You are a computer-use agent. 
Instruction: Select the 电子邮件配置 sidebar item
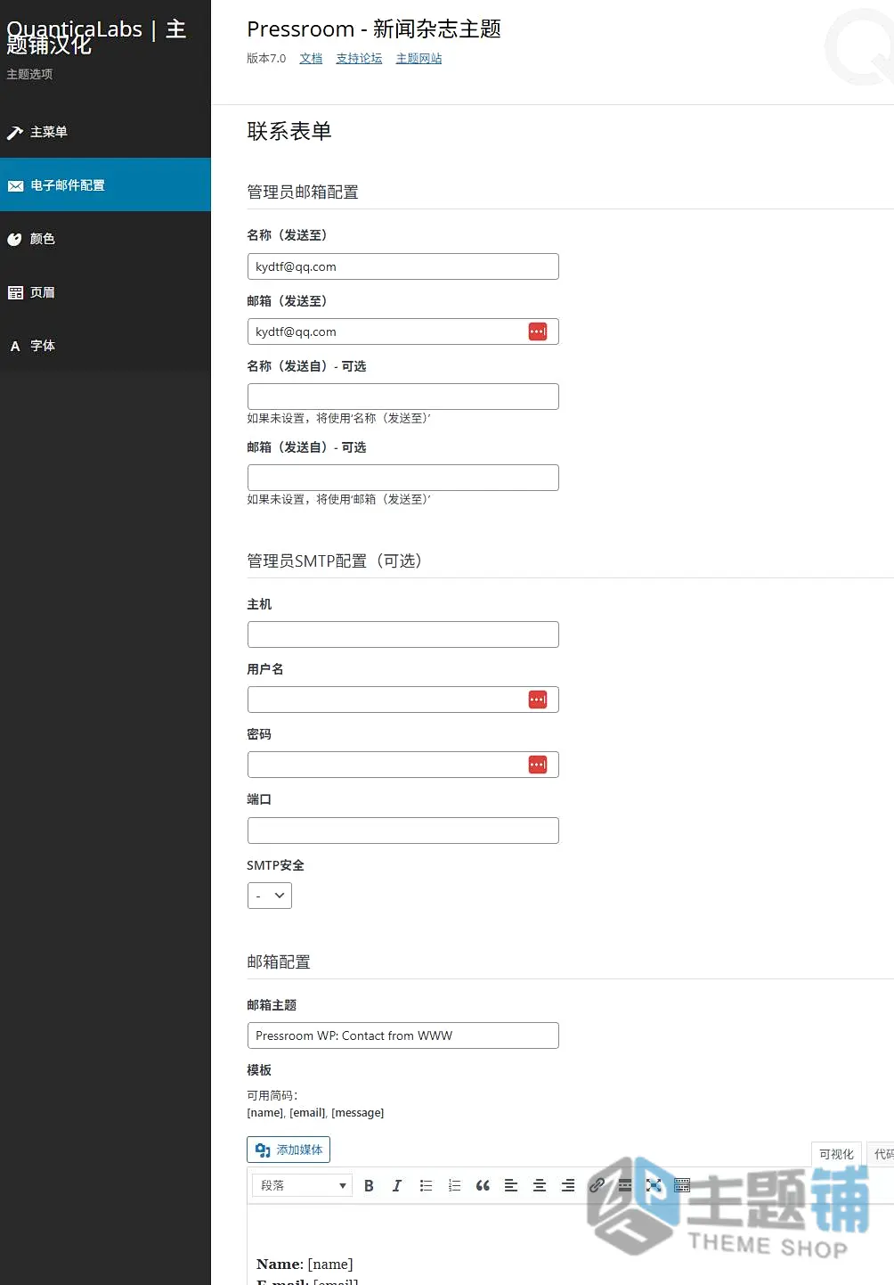[105, 185]
